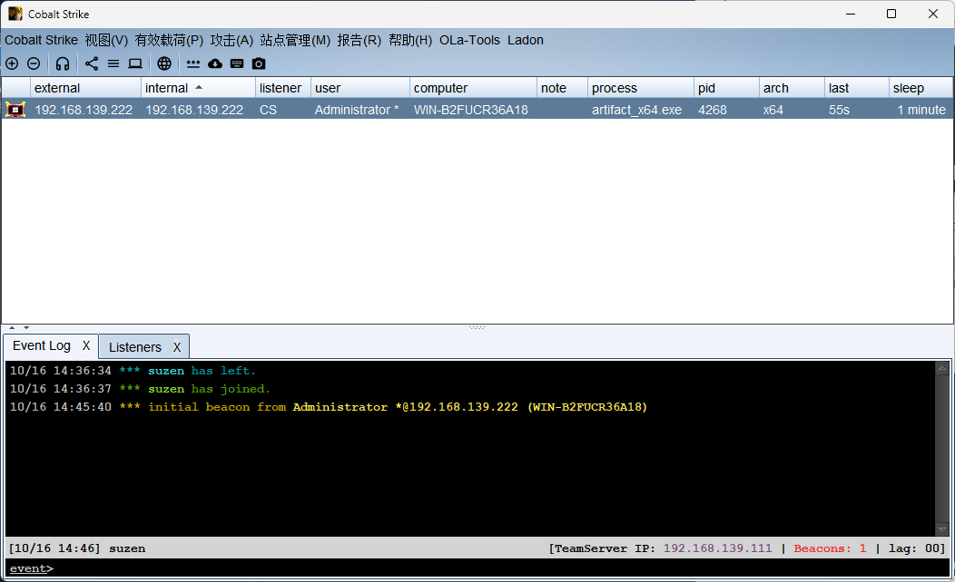The image size is (955, 582).
Task: Open the 报告(R) menu
Action: [359, 40]
